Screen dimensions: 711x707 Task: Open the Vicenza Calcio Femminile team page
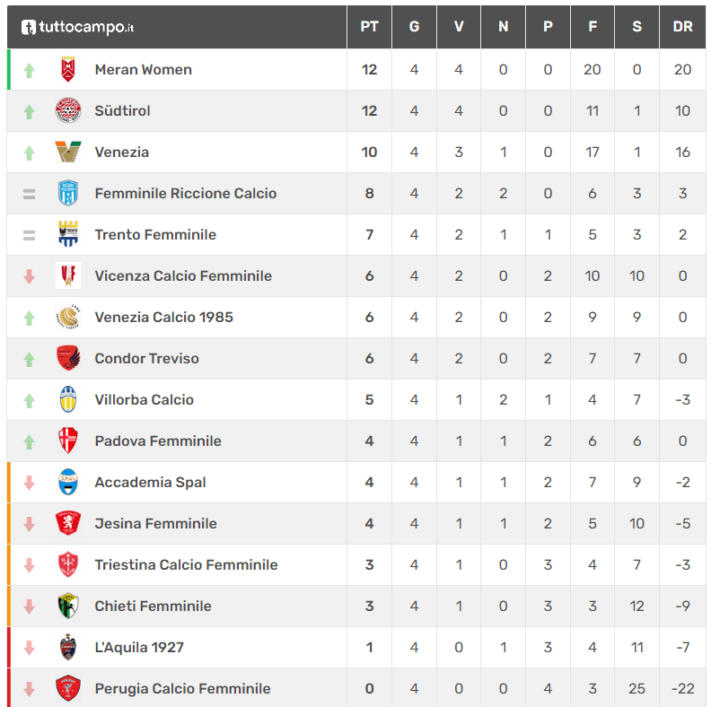coord(183,275)
